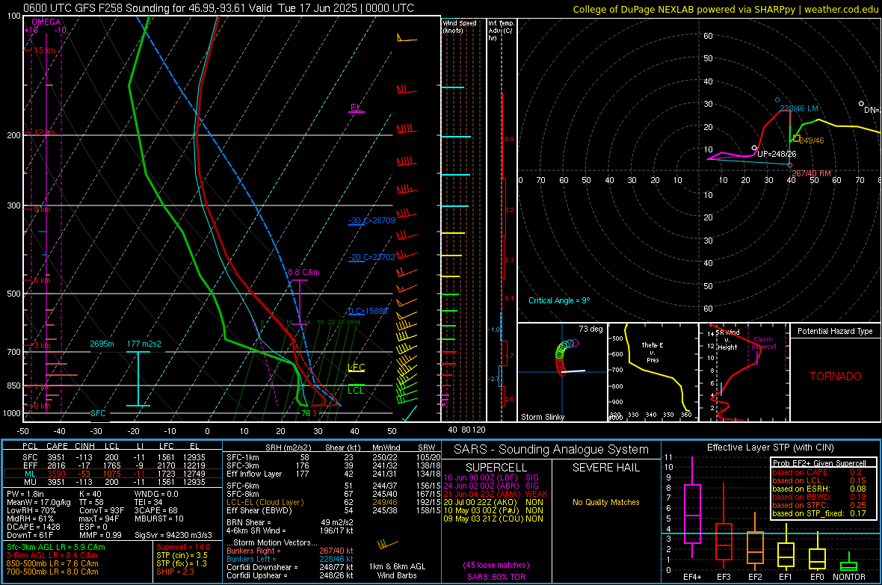Click the 177 m2s2 inflow layer label

click(x=144, y=344)
